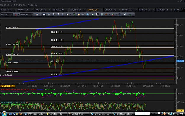Click the Google search field in taskbar

141,114
